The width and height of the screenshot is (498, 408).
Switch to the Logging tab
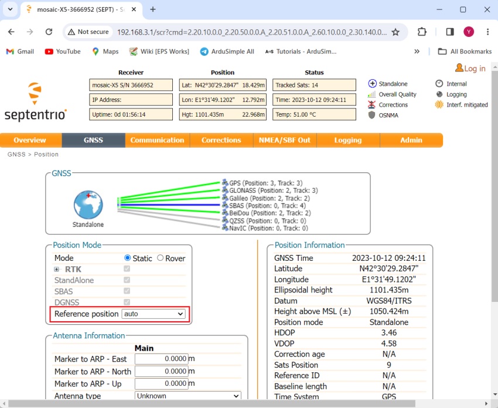(347, 140)
